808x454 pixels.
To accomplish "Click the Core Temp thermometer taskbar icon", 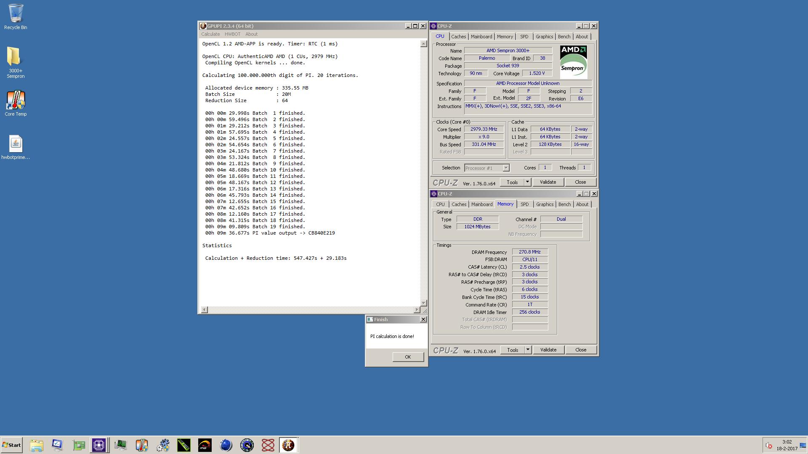I will point(142,445).
